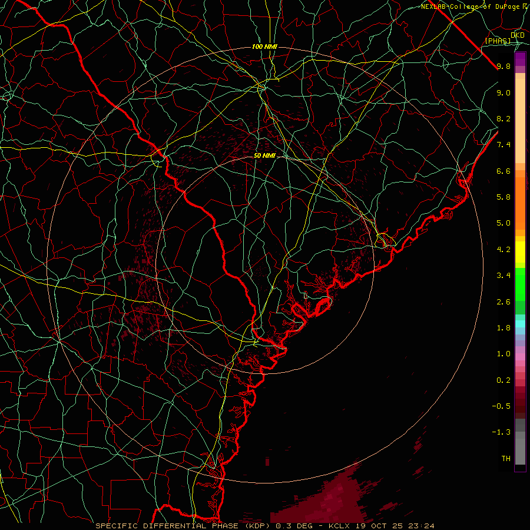
Task: Pick the bright green band beside 3.4
Action: pos(520,284)
